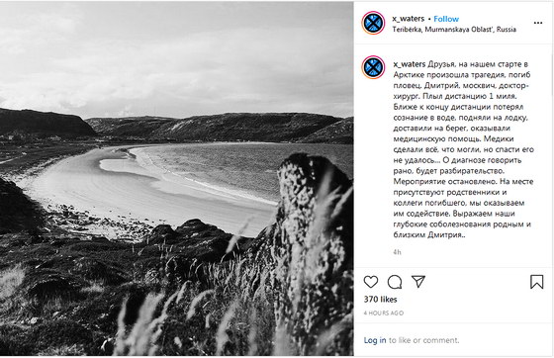This screenshot has height=358, width=554.
Task: Click x_waters avatar beside the caption
Action: (x=373, y=67)
